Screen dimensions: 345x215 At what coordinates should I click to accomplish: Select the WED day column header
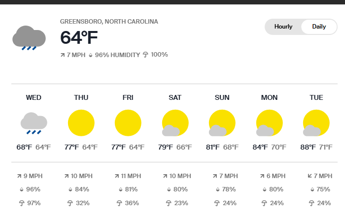34,97
